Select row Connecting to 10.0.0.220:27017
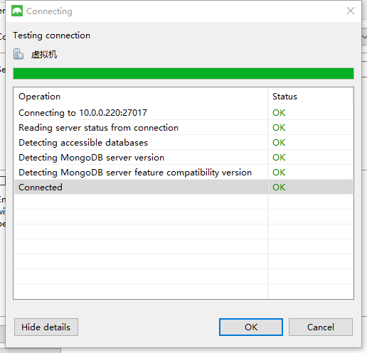367x353 pixels. [183, 113]
